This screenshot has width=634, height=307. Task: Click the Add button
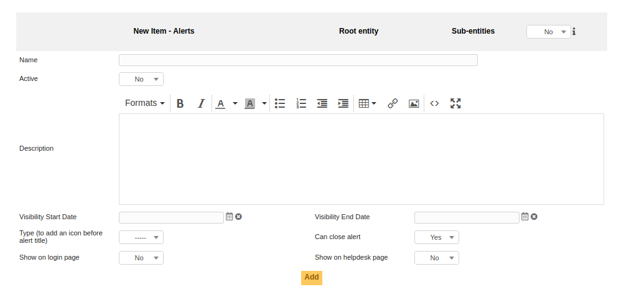(312, 278)
